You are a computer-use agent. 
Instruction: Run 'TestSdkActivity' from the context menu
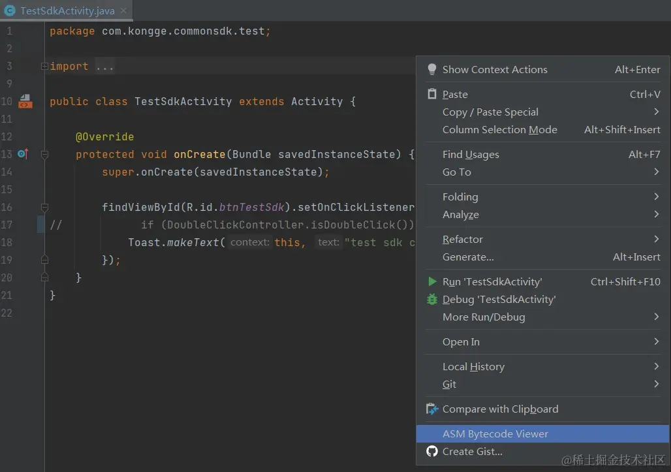click(542, 281)
